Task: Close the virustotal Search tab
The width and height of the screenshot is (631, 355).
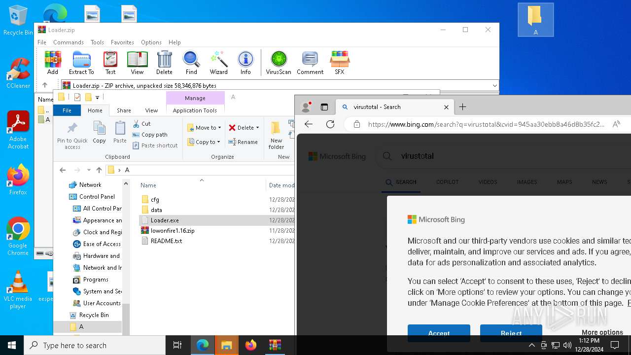Action: click(446, 107)
